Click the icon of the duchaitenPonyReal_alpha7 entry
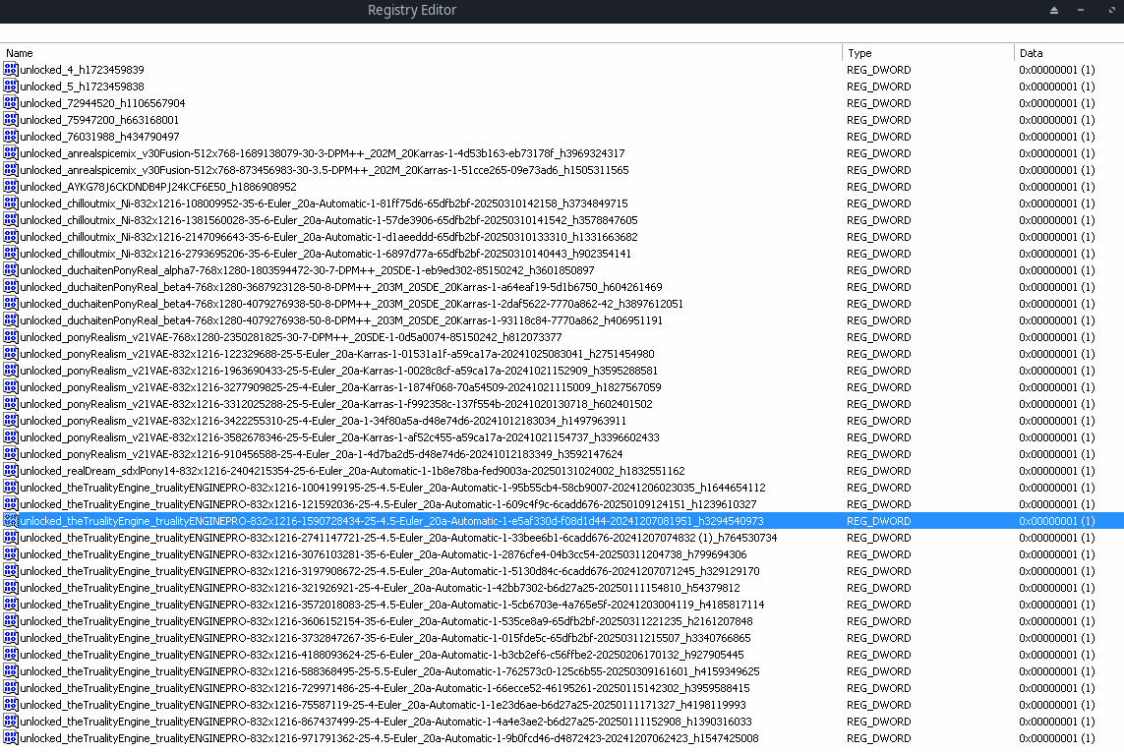1124x752 pixels. pos(11,270)
